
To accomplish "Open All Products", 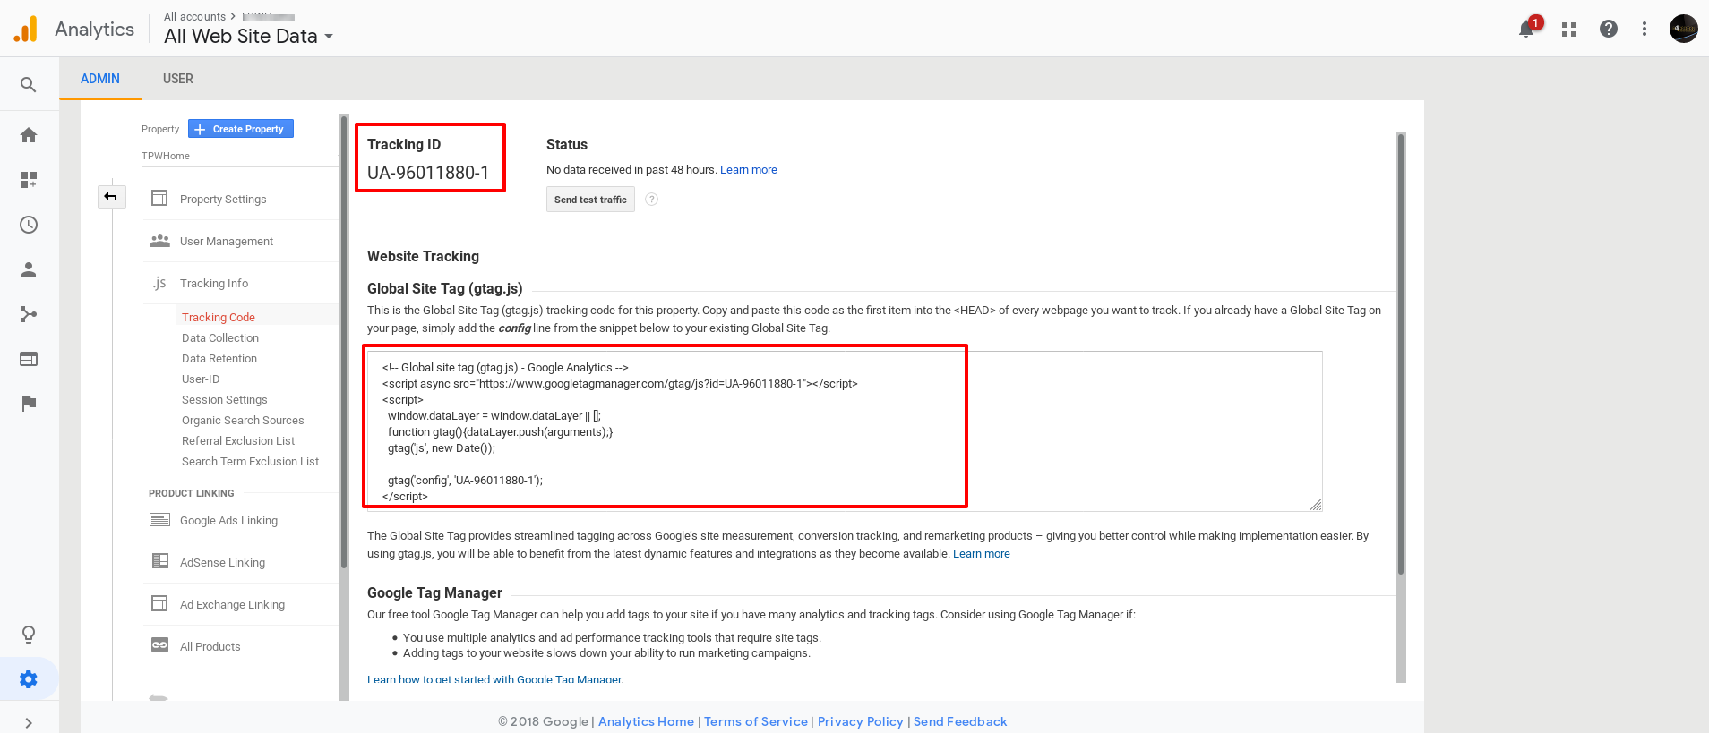I will point(210,646).
